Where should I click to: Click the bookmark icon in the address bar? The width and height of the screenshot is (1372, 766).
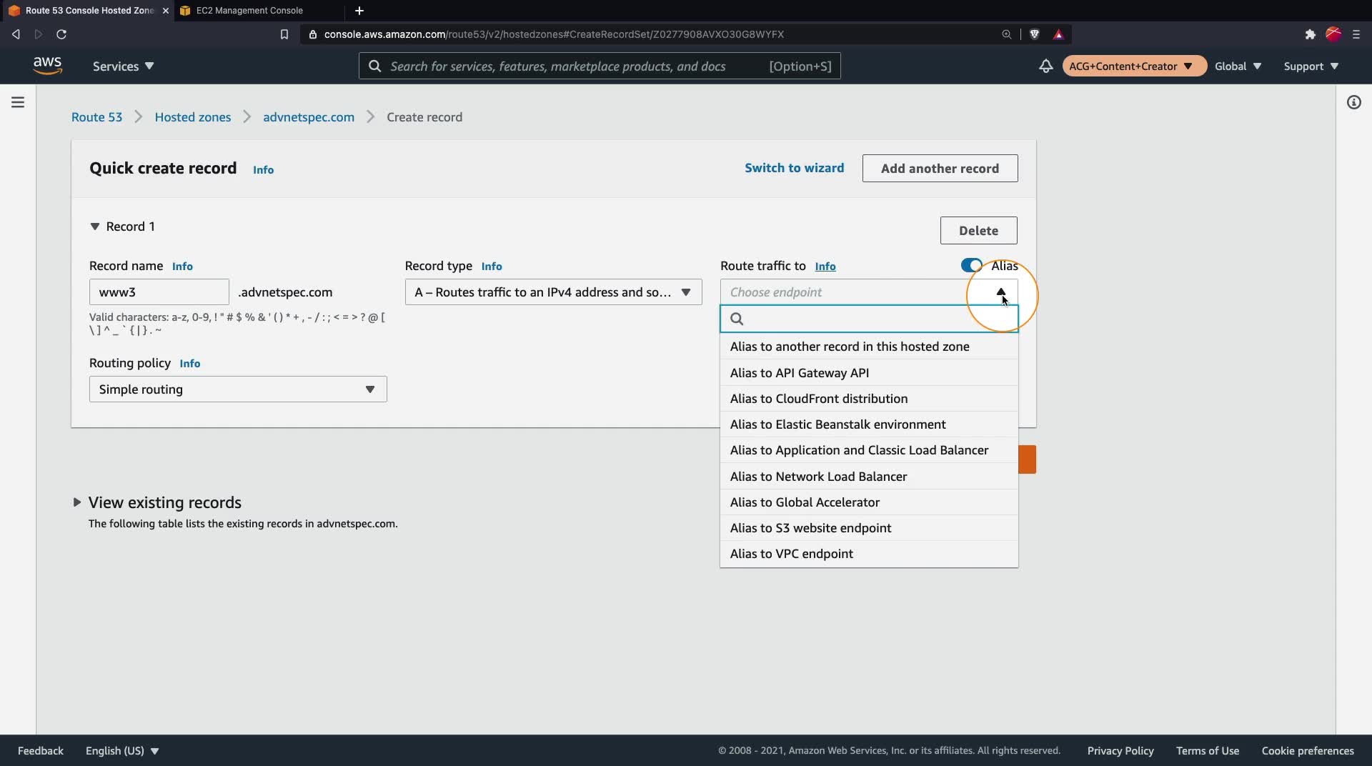coord(284,34)
